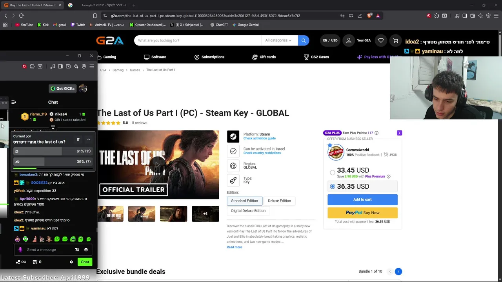Image resolution: width=502 pixels, height=282 pixels.
Task: Open the EN / USD language currency selector
Action: click(x=330, y=40)
